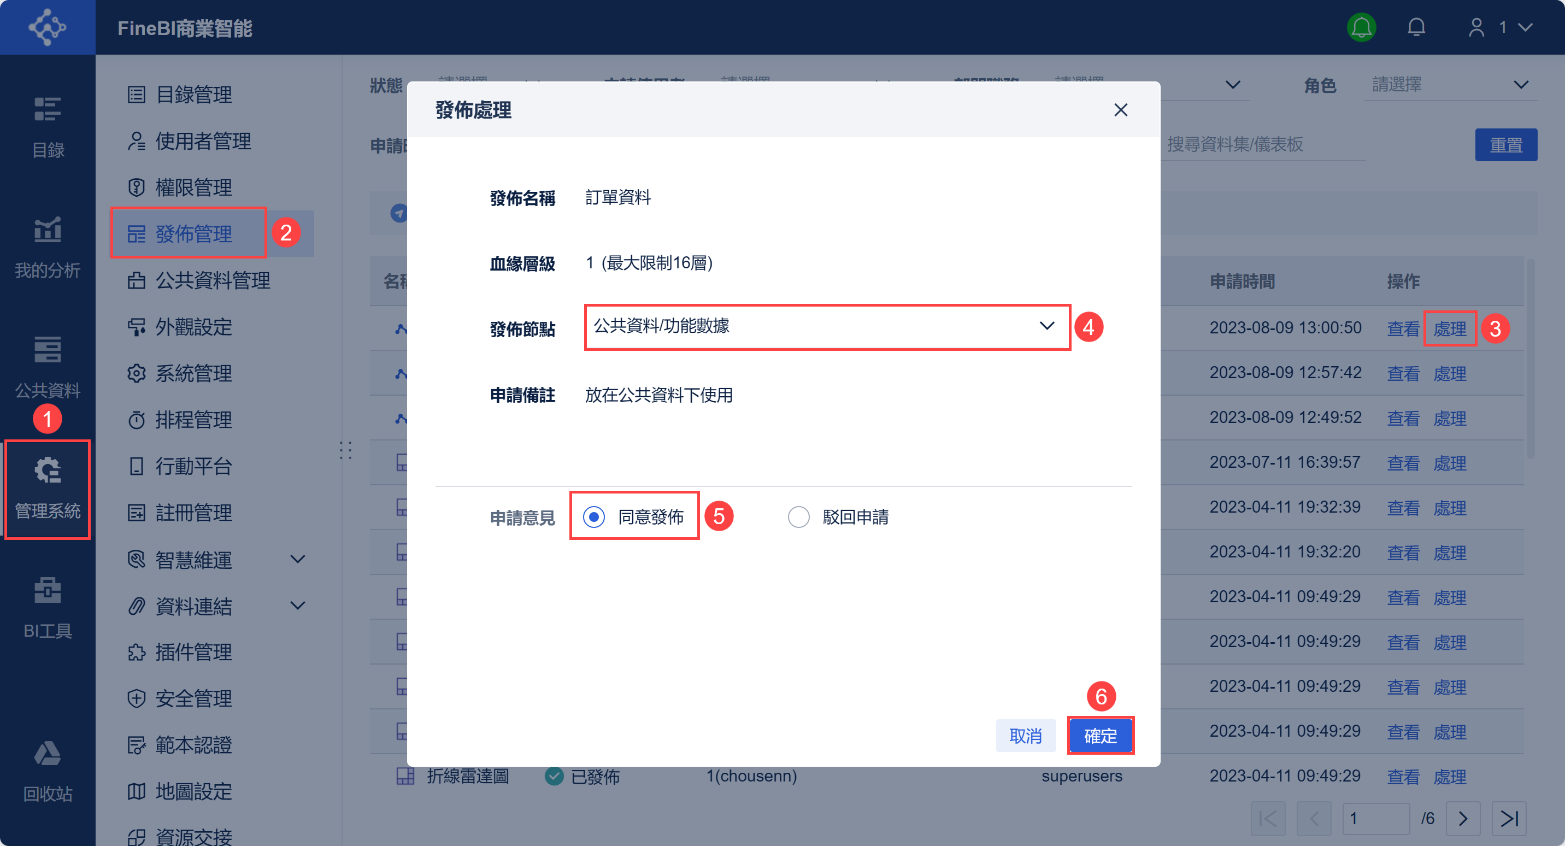Open the 發佈節點 dropdown
1565x846 pixels.
coord(826,326)
